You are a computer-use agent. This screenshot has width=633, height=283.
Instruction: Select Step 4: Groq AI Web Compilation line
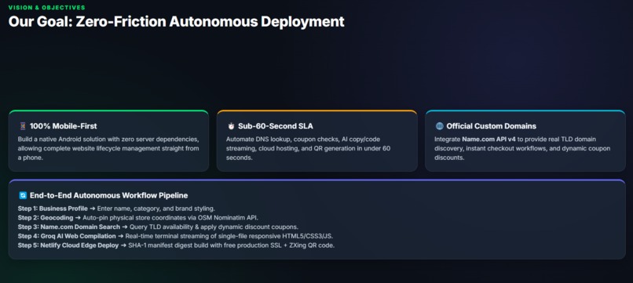pyautogui.click(x=175, y=236)
